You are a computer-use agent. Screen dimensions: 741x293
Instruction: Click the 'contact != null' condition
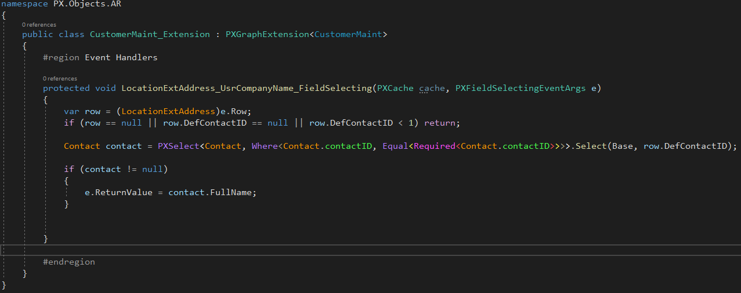(124, 169)
